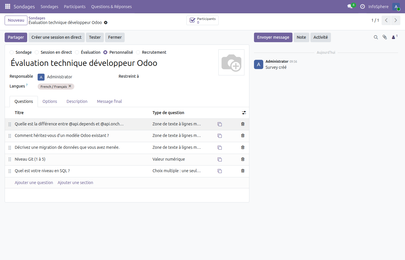Remove the 'French / Français' language tag

click(x=70, y=86)
